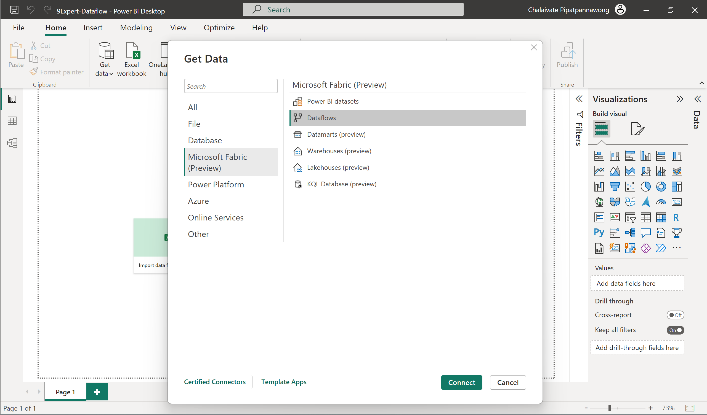Select Lakehouses preview connector
The height and width of the screenshot is (415, 707).
pyautogui.click(x=338, y=167)
